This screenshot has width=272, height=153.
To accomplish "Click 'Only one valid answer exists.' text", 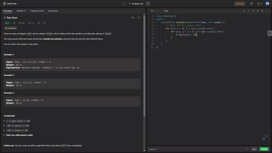I will (20, 135).
